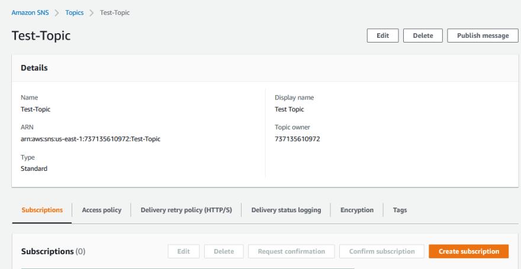
Task: Click the Topic owner value 737135610972
Action: click(x=297, y=139)
